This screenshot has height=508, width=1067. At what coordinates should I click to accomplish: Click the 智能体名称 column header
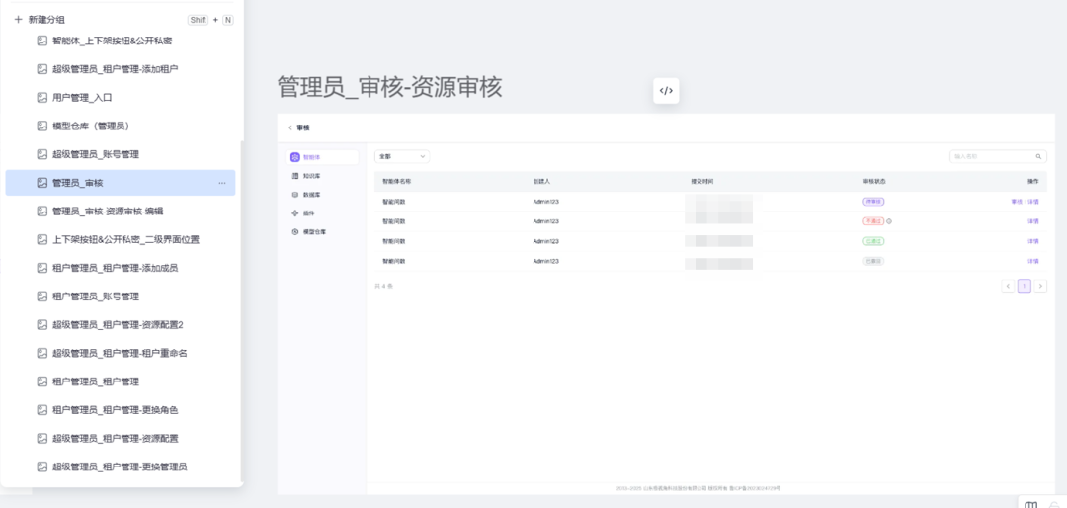point(396,182)
